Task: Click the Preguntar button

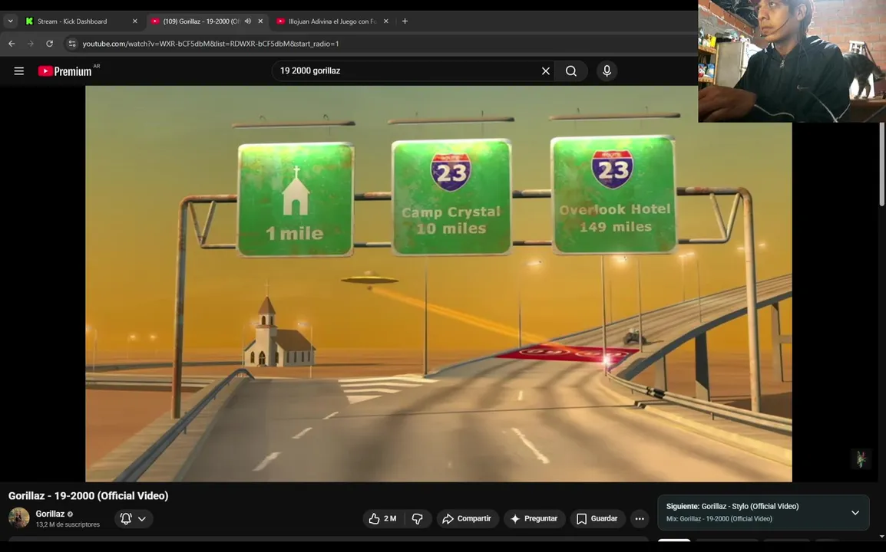Action: pyautogui.click(x=534, y=519)
